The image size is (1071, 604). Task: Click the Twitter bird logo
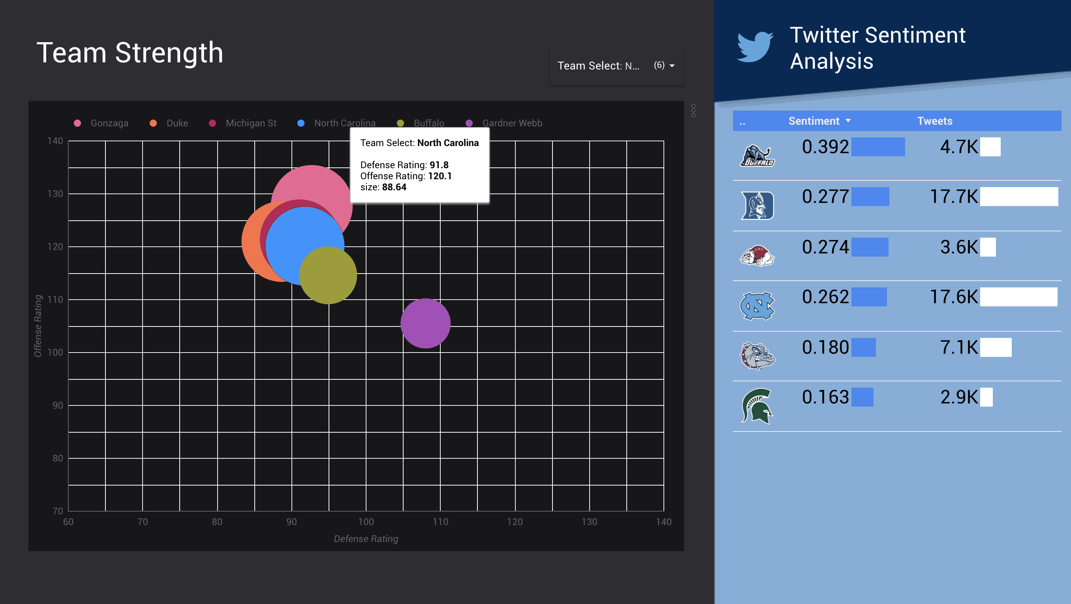pos(755,47)
